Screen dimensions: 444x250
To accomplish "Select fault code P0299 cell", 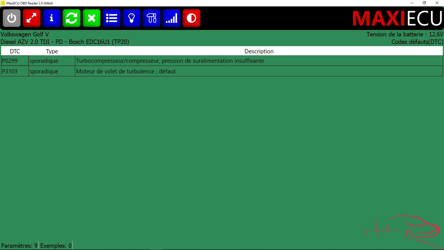I will [15, 61].
